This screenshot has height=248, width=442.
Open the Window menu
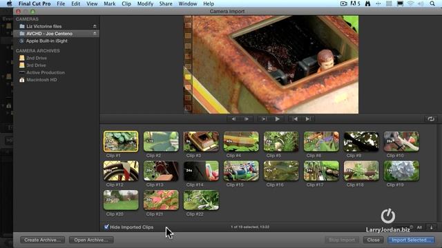click(x=188, y=3)
